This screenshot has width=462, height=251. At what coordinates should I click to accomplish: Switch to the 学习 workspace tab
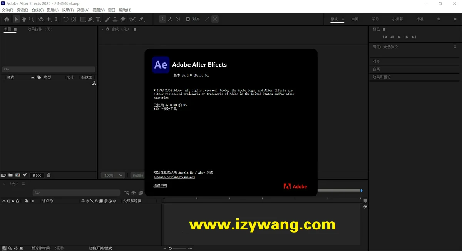point(375,19)
